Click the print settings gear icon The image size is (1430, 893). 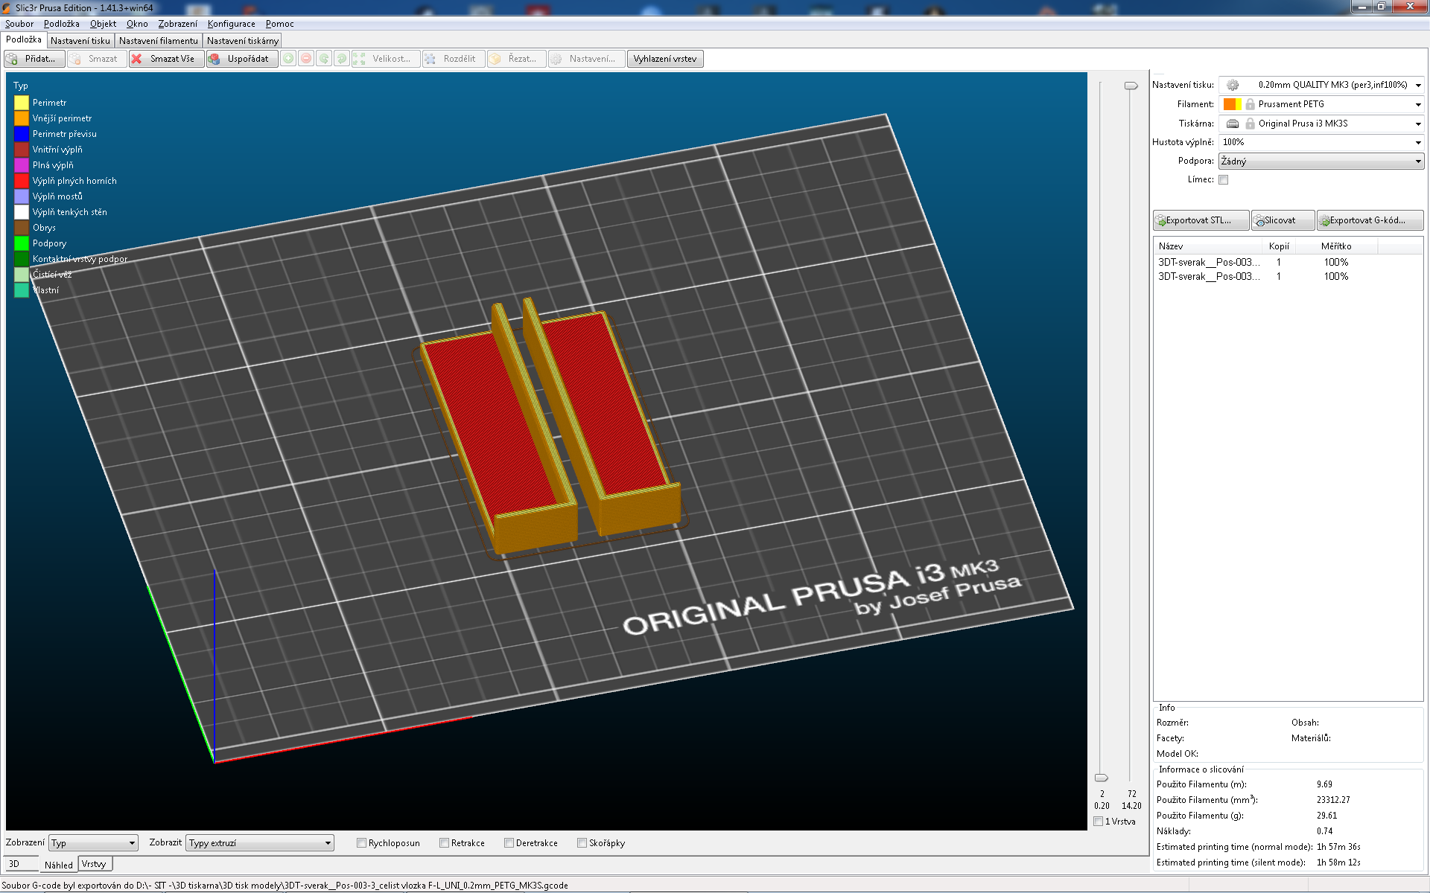click(1233, 85)
